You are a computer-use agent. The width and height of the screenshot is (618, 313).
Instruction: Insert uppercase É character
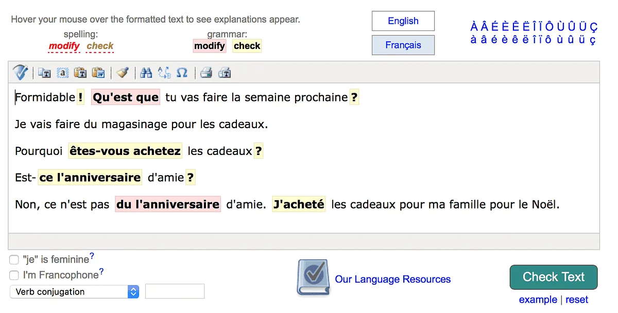click(x=494, y=27)
